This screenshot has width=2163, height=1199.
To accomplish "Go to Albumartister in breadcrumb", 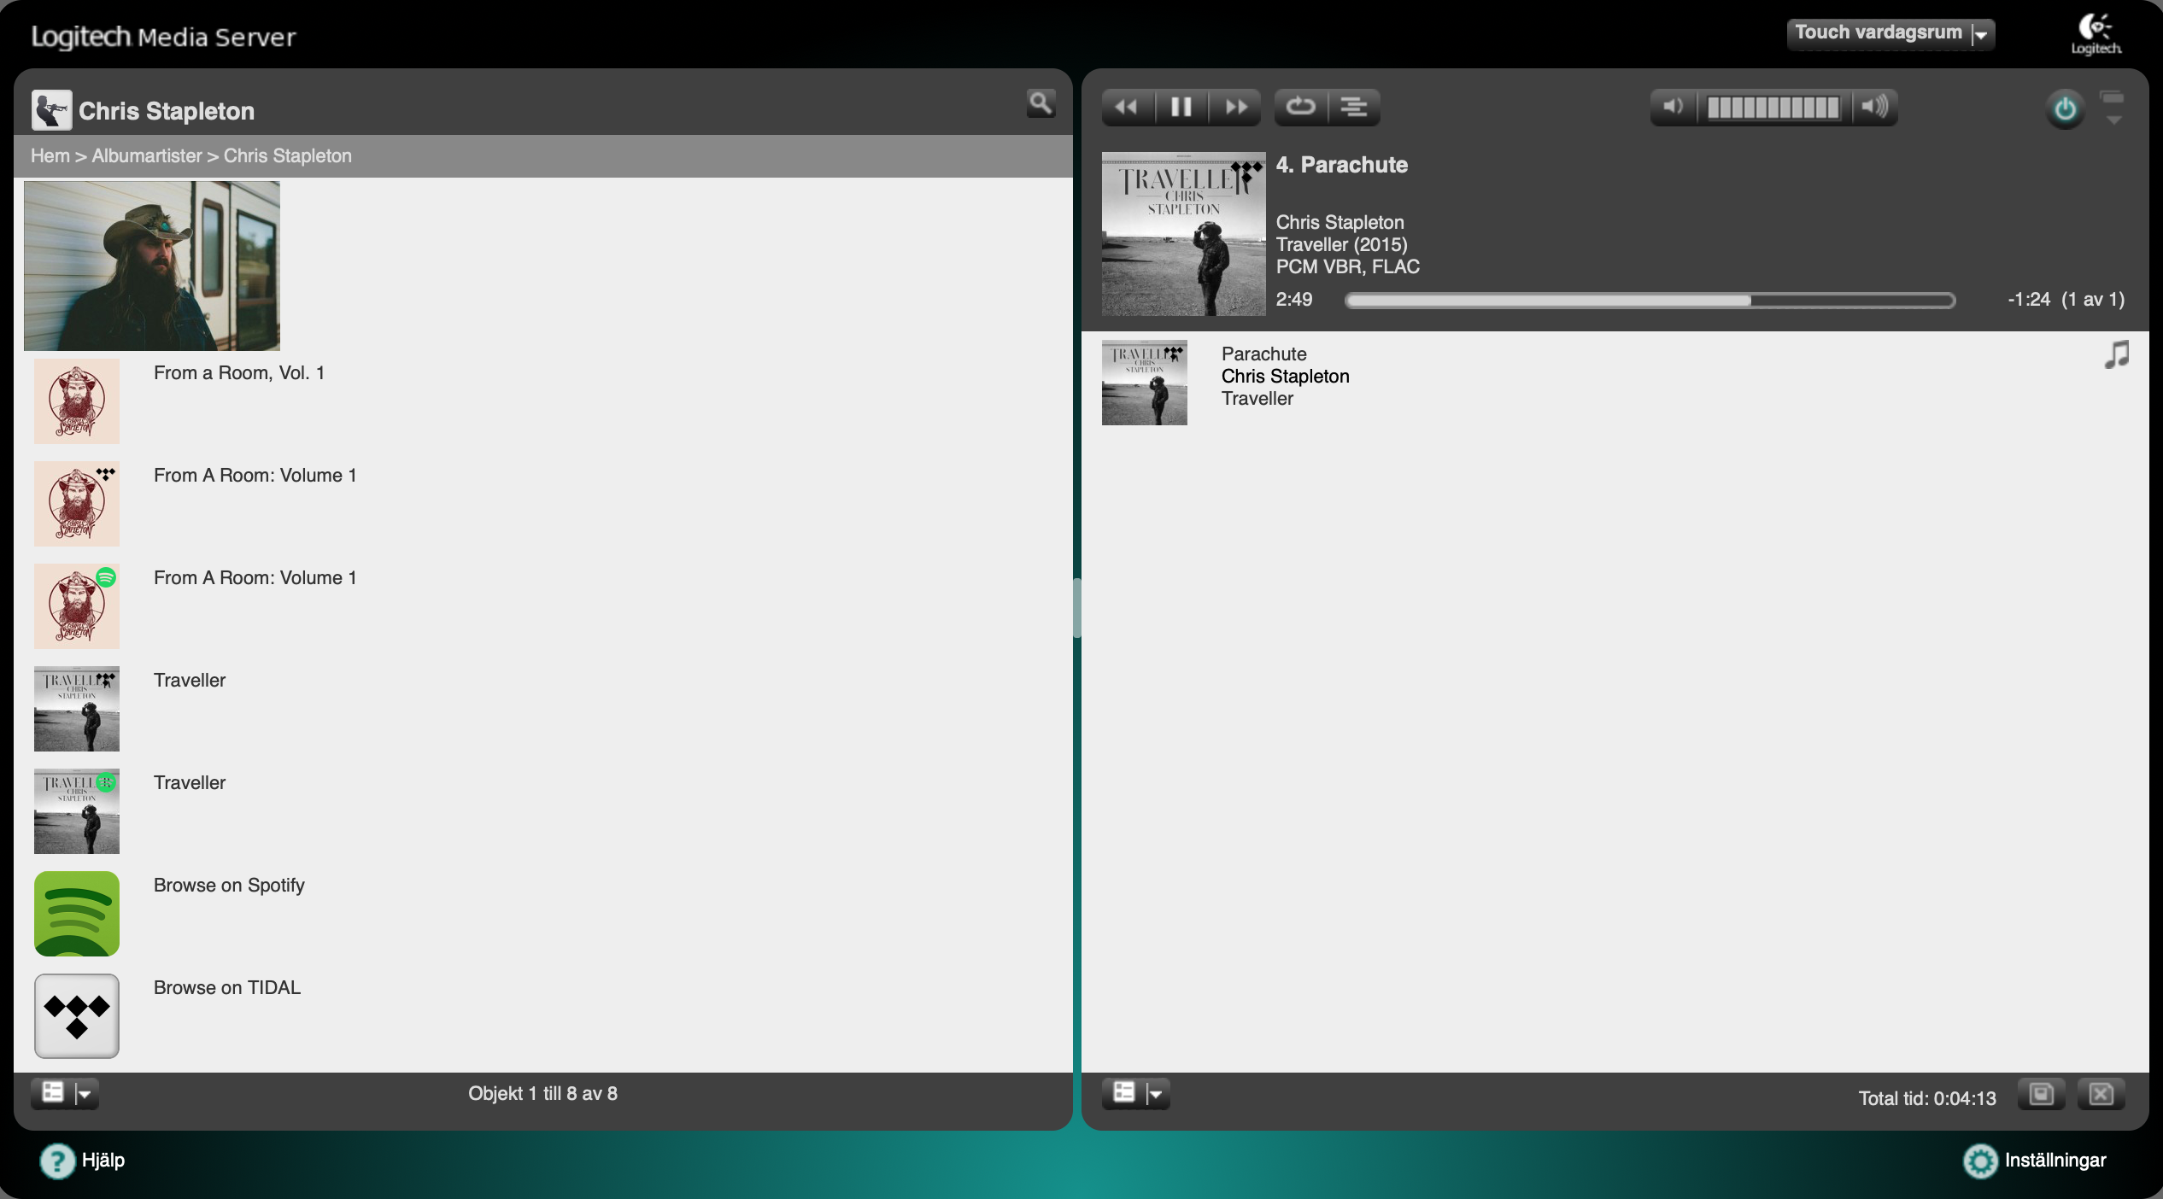I will coord(147,155).
